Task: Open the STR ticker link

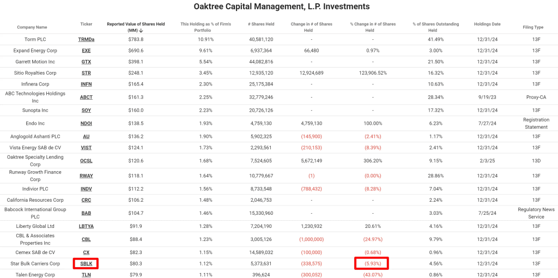Action: point(86,73)
